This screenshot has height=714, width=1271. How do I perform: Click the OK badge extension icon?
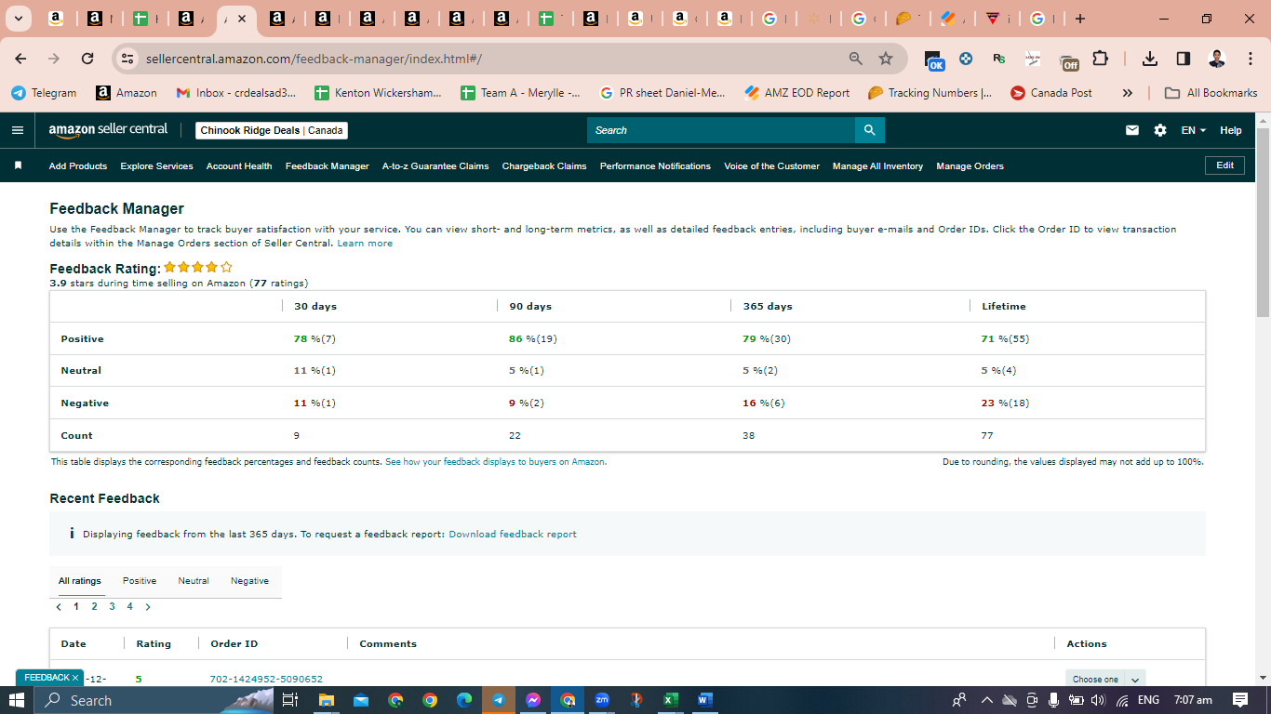[935, 60]
